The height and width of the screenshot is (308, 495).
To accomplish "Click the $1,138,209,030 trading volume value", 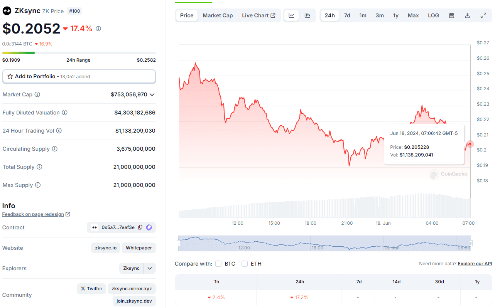I will (x=135, y=131).
